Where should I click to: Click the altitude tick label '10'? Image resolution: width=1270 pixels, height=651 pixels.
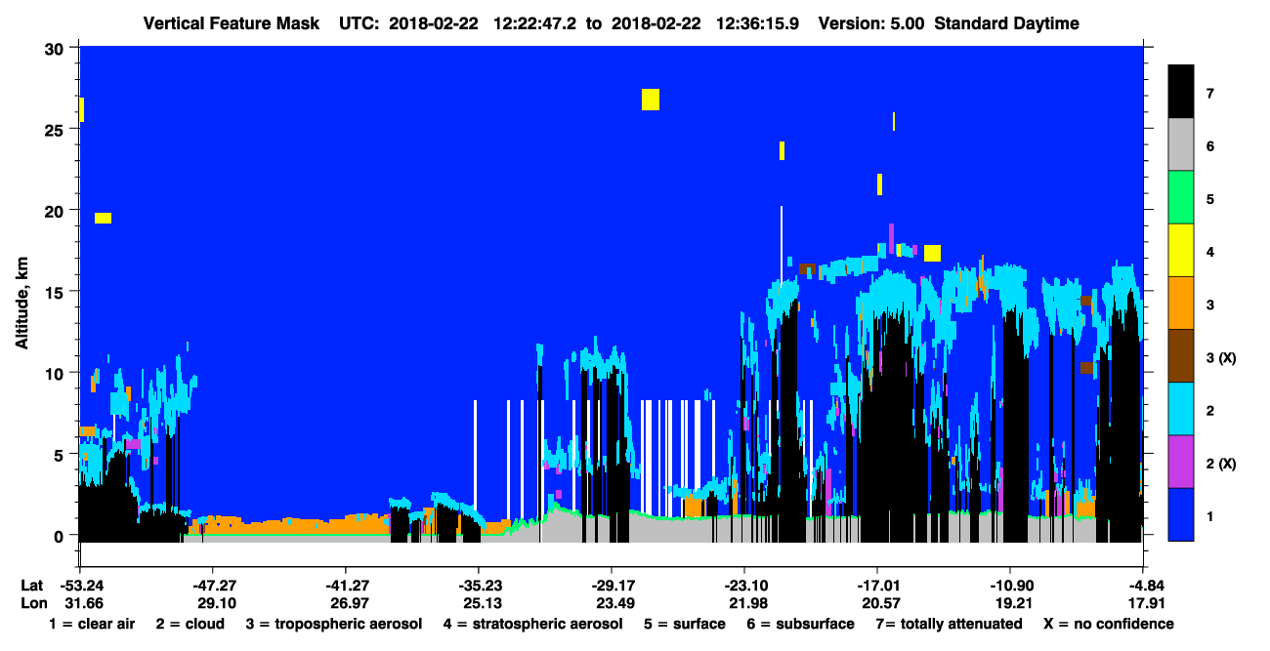tap(56, 373)
